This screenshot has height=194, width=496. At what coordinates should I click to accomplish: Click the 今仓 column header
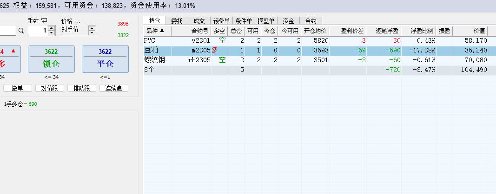click(270, 31)
